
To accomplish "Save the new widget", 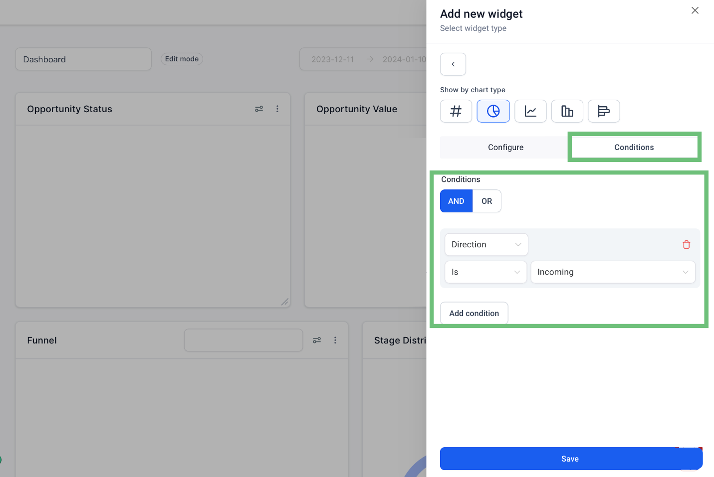I will coord(571,459).
